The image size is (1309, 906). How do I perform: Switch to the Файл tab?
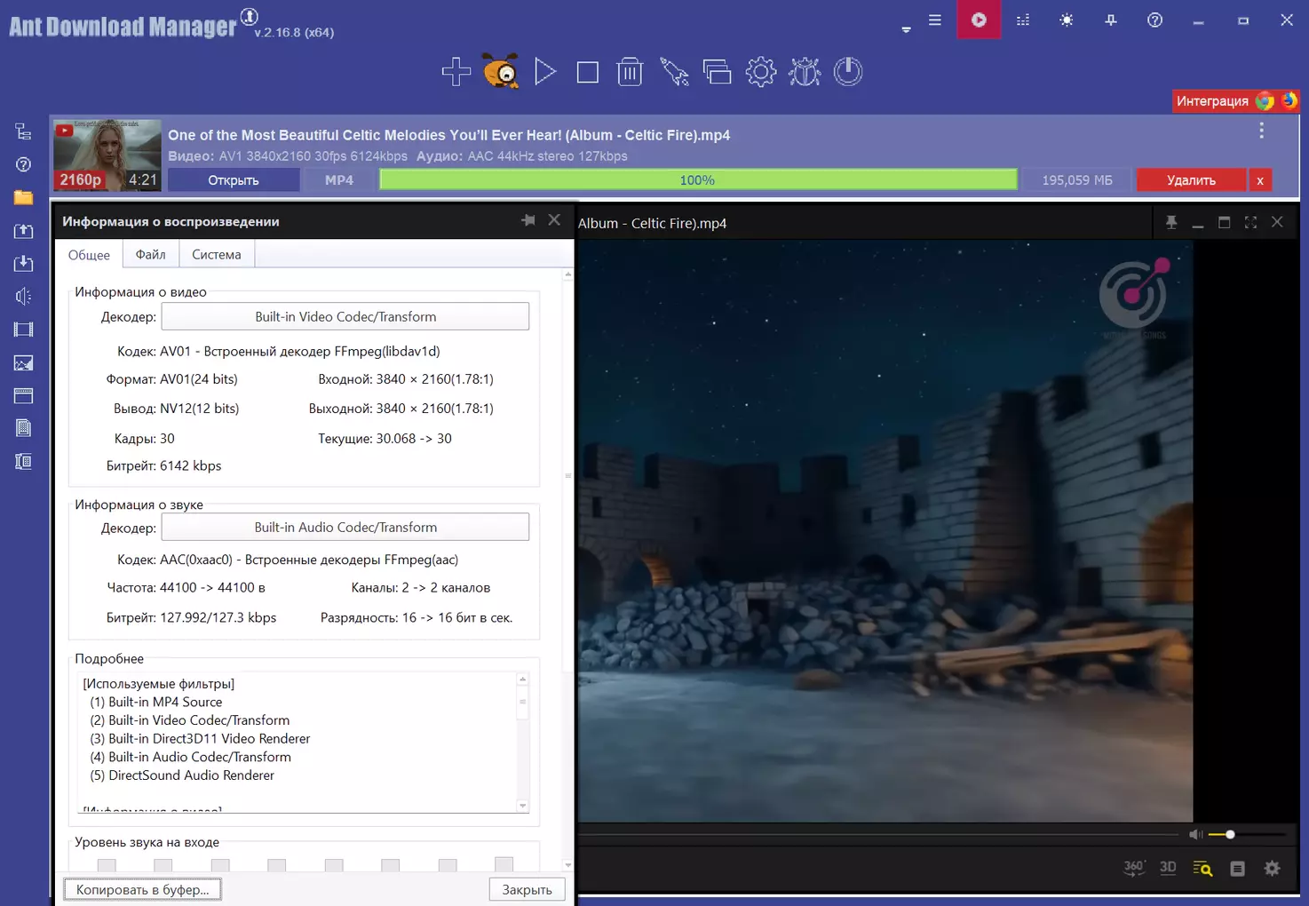(x=150, y=255)
